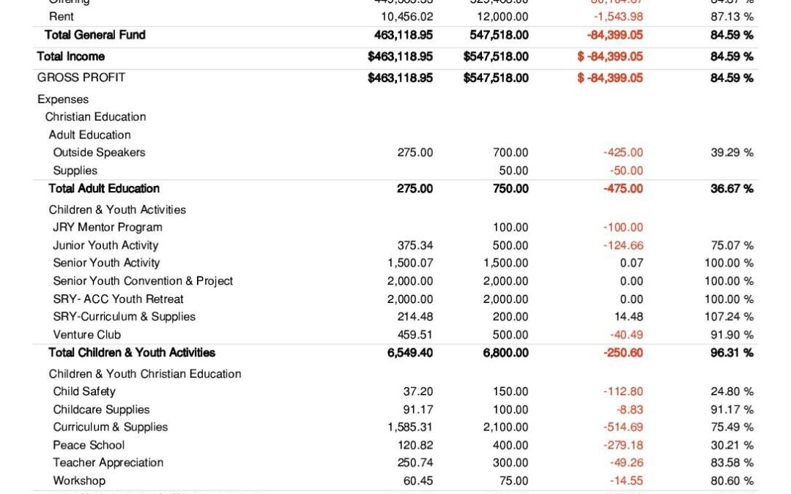The image size is (791, 494).
Task: Select the 'Teacher Appreciation' line item
Action: click(x=108, y=463)
